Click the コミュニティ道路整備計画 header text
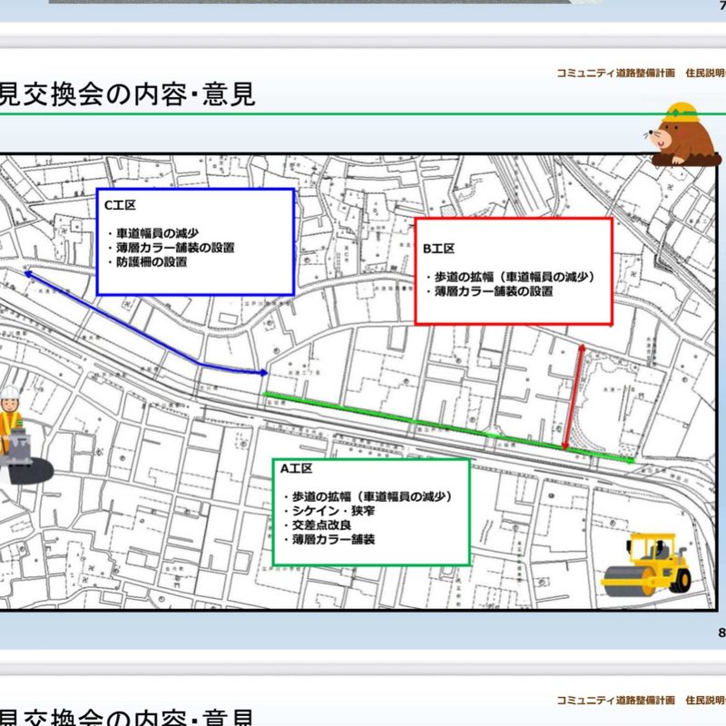 (x=615, y=73)
